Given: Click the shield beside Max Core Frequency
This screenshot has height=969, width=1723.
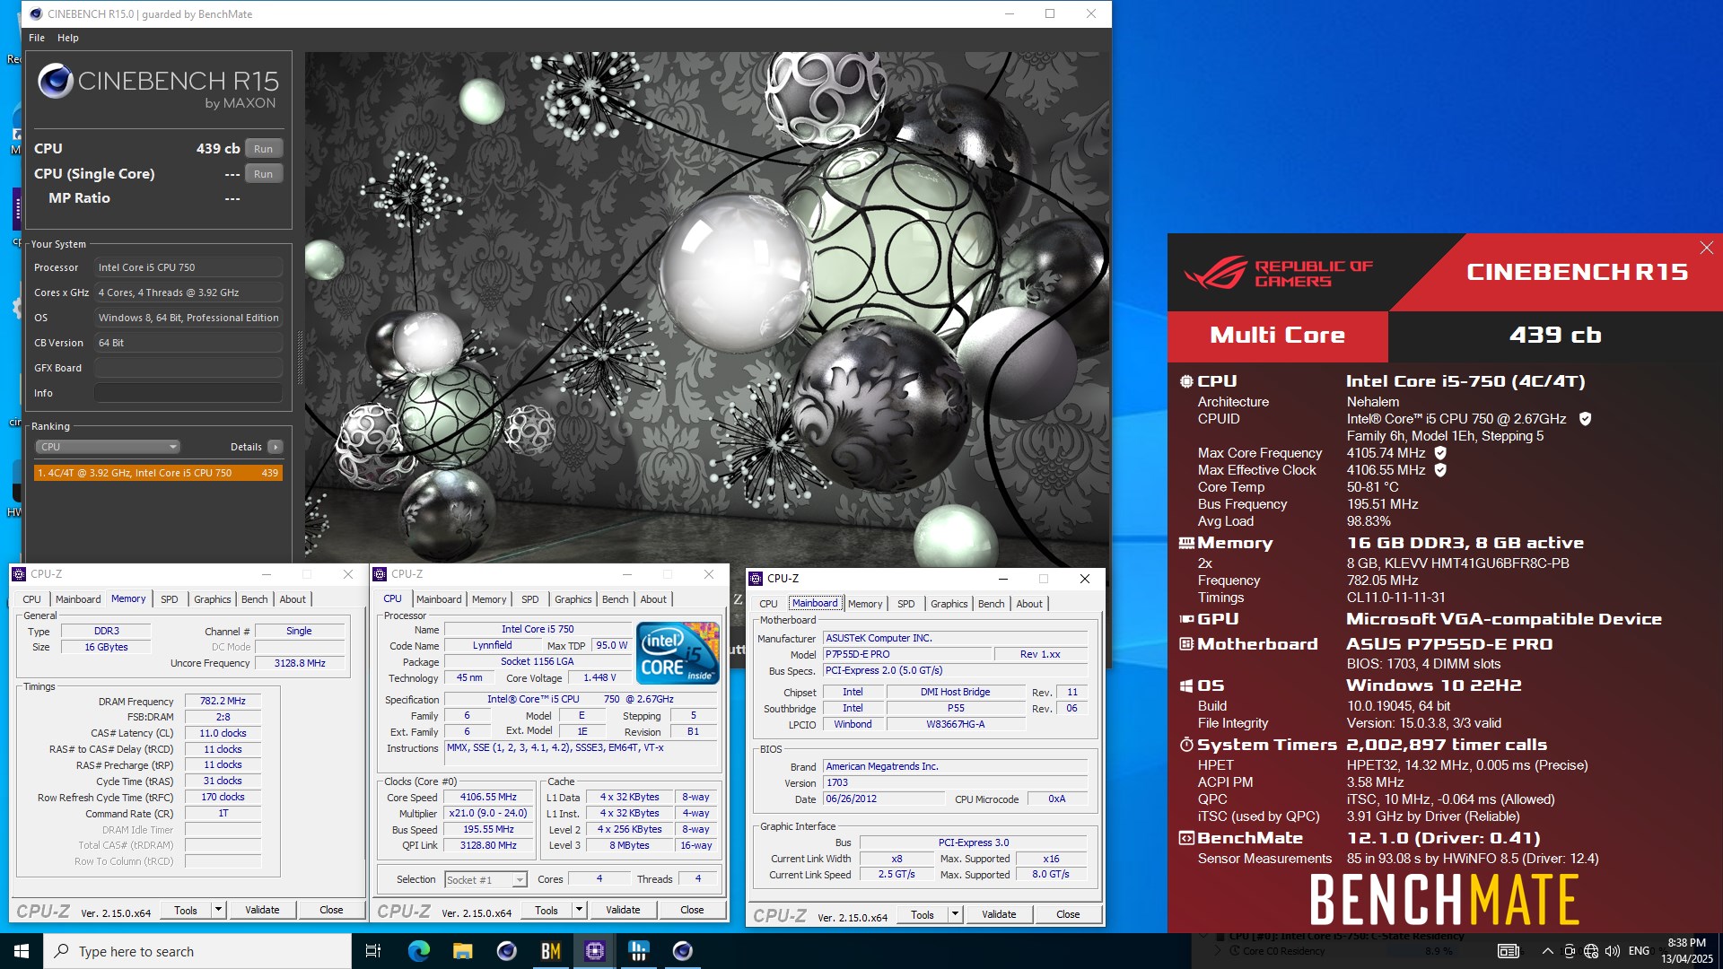Looking at the screenshot, I should [1440, 453].
